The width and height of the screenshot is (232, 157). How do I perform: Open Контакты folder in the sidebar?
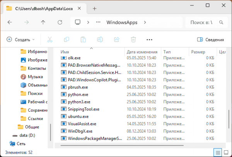click(x=33, y=68)
